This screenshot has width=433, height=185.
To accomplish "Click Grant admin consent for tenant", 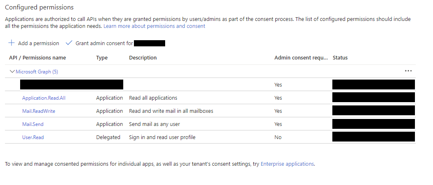I will pyautogui.click(x=104, y=43).
